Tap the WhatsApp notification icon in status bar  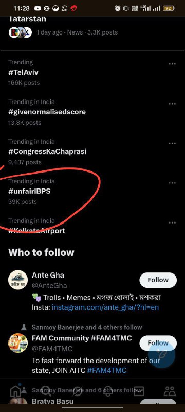click(64, 8)
